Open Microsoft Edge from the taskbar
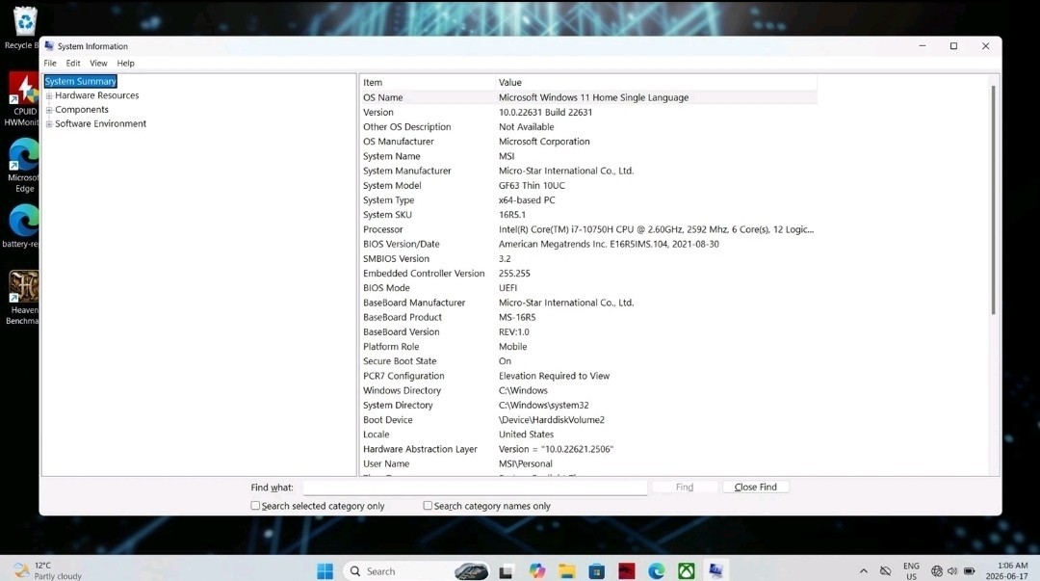Image resolution: width=1040 pixels, height=581 pixels. click(656, 570)
